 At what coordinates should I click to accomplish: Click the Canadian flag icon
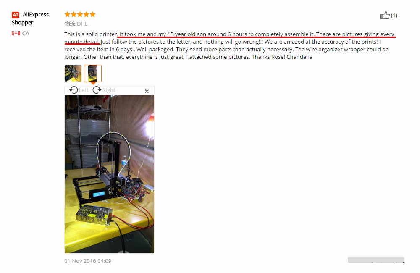(16, 33)
